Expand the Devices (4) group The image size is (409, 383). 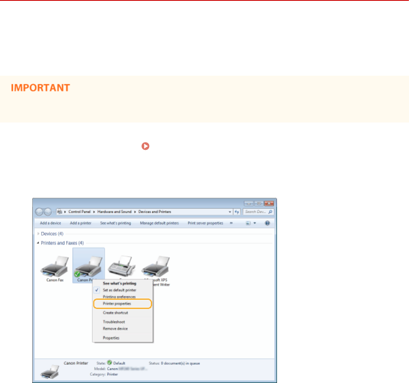pyautogui.click(x=38, y=234)
